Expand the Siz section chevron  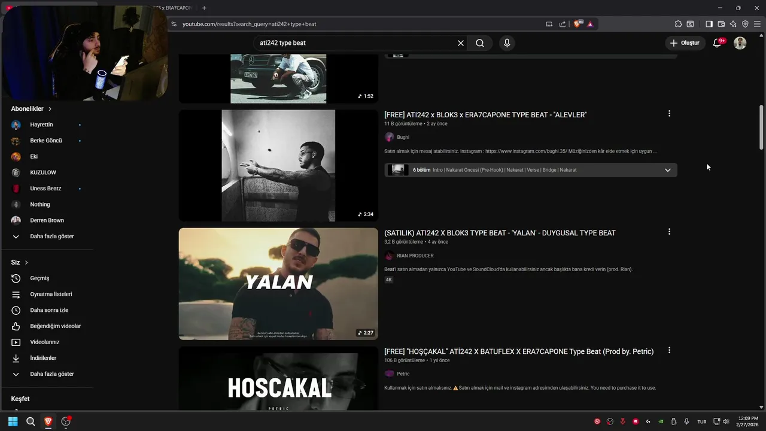point(26,263)
